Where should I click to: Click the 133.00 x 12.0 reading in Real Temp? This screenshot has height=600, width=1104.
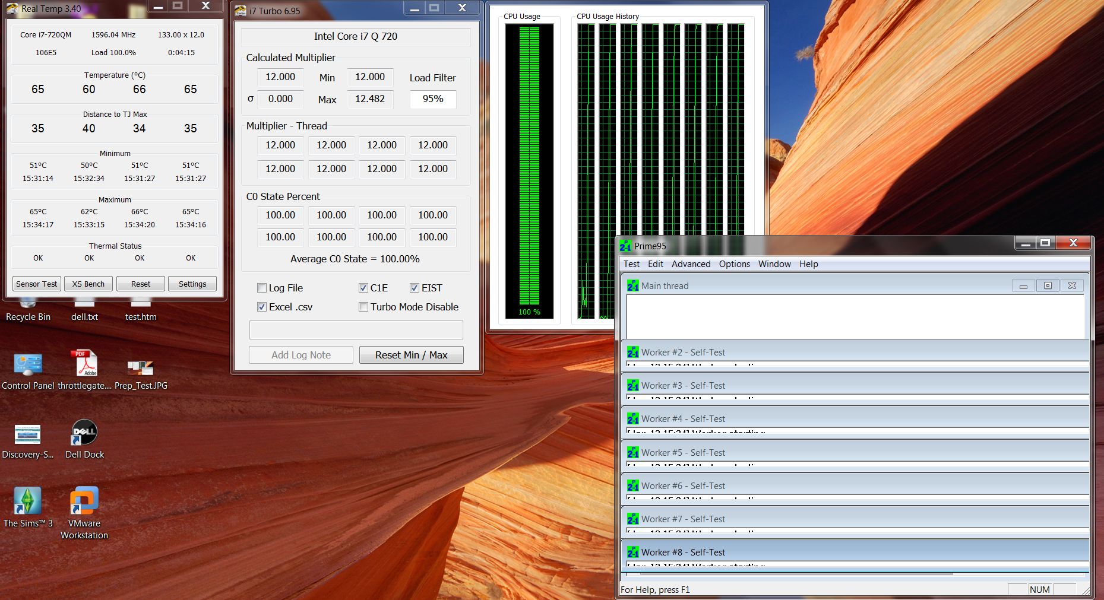click(x=181, y=34)
